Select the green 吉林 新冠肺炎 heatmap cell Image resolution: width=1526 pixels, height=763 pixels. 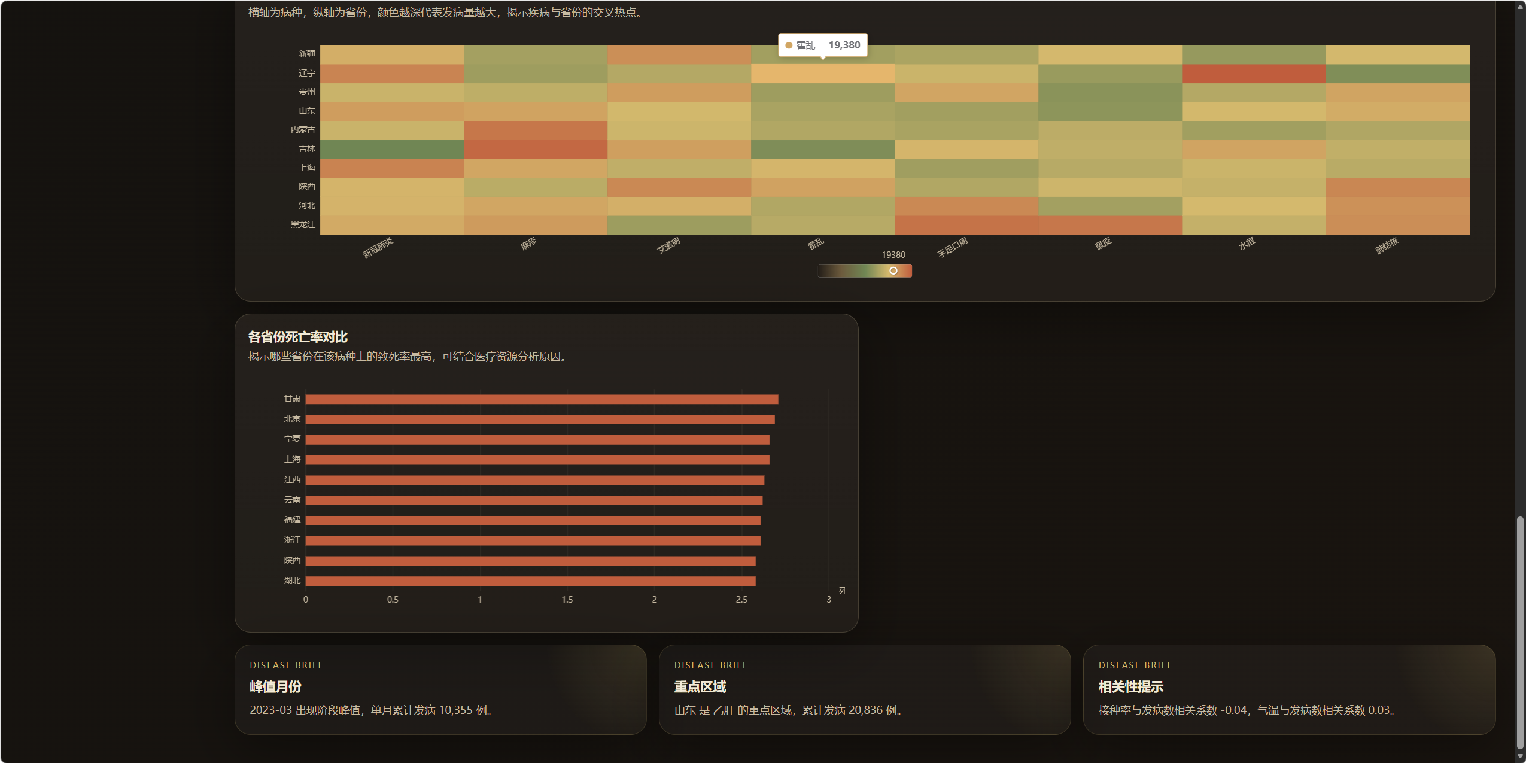(391, 149)
